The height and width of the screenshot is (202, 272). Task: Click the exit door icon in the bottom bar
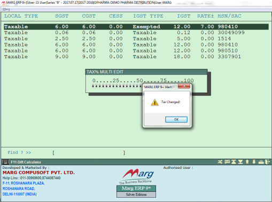[x=268, y=162]
